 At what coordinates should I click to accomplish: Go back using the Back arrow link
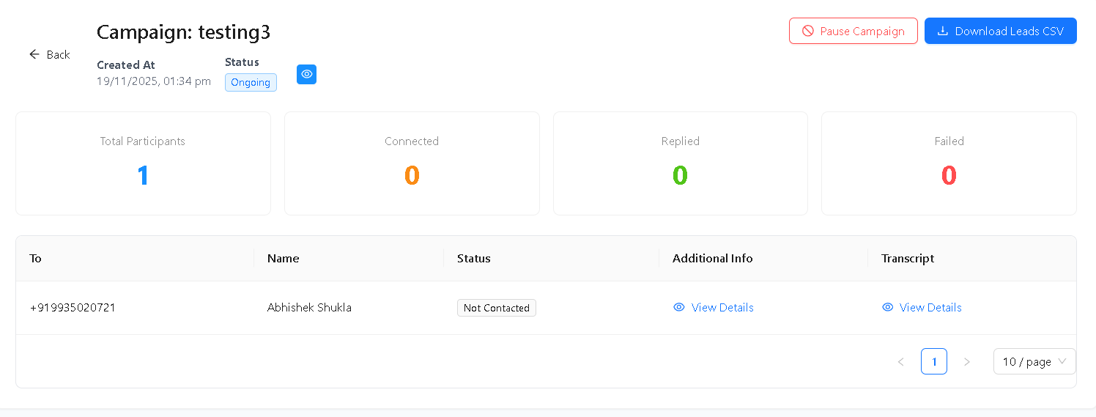tap(49, 54)
